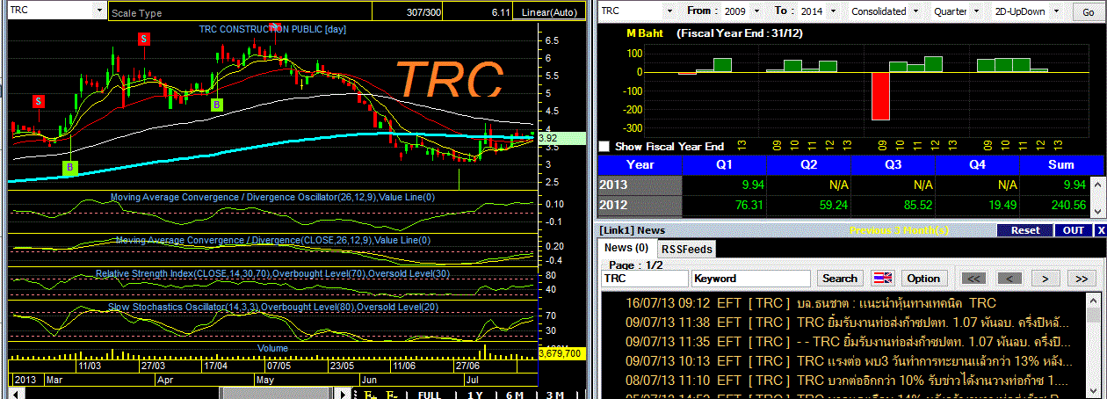This screenshot has width=1107, height=399.
Task: Open news item dated 16/07/13 09:12
Action: tap(842, 302)
